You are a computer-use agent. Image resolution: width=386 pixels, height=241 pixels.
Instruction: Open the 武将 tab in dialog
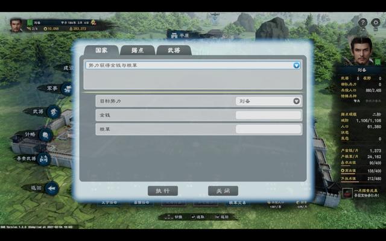174,50
